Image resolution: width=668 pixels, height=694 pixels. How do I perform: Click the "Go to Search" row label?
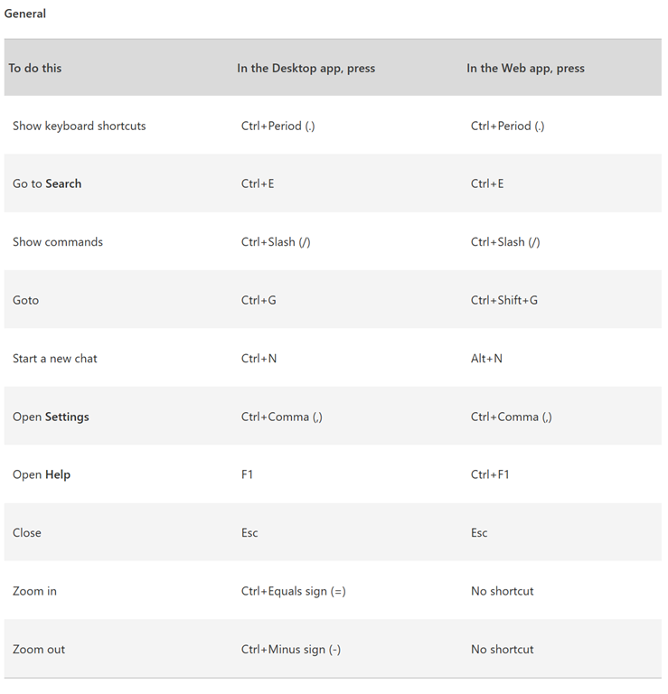(47, 183)
